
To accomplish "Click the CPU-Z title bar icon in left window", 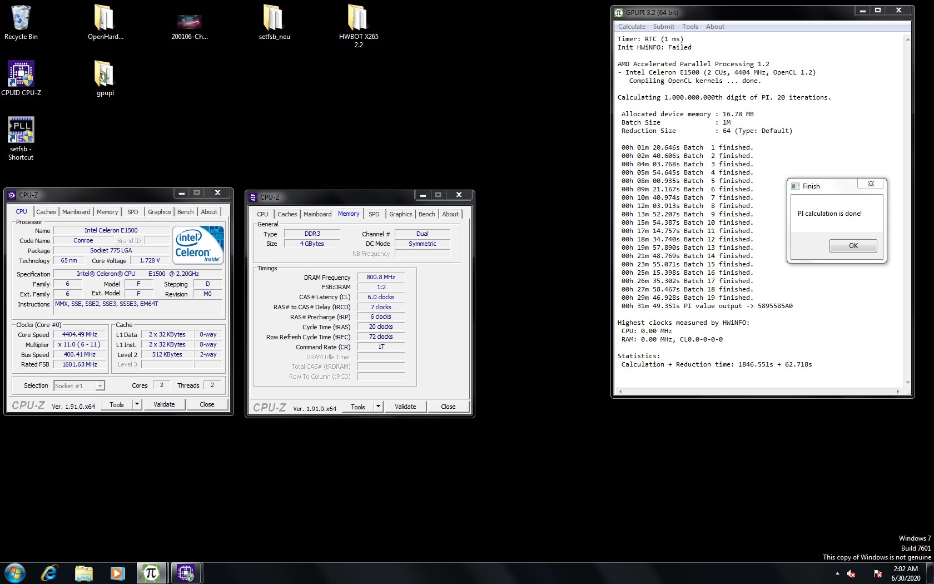I will pos(12,195).
